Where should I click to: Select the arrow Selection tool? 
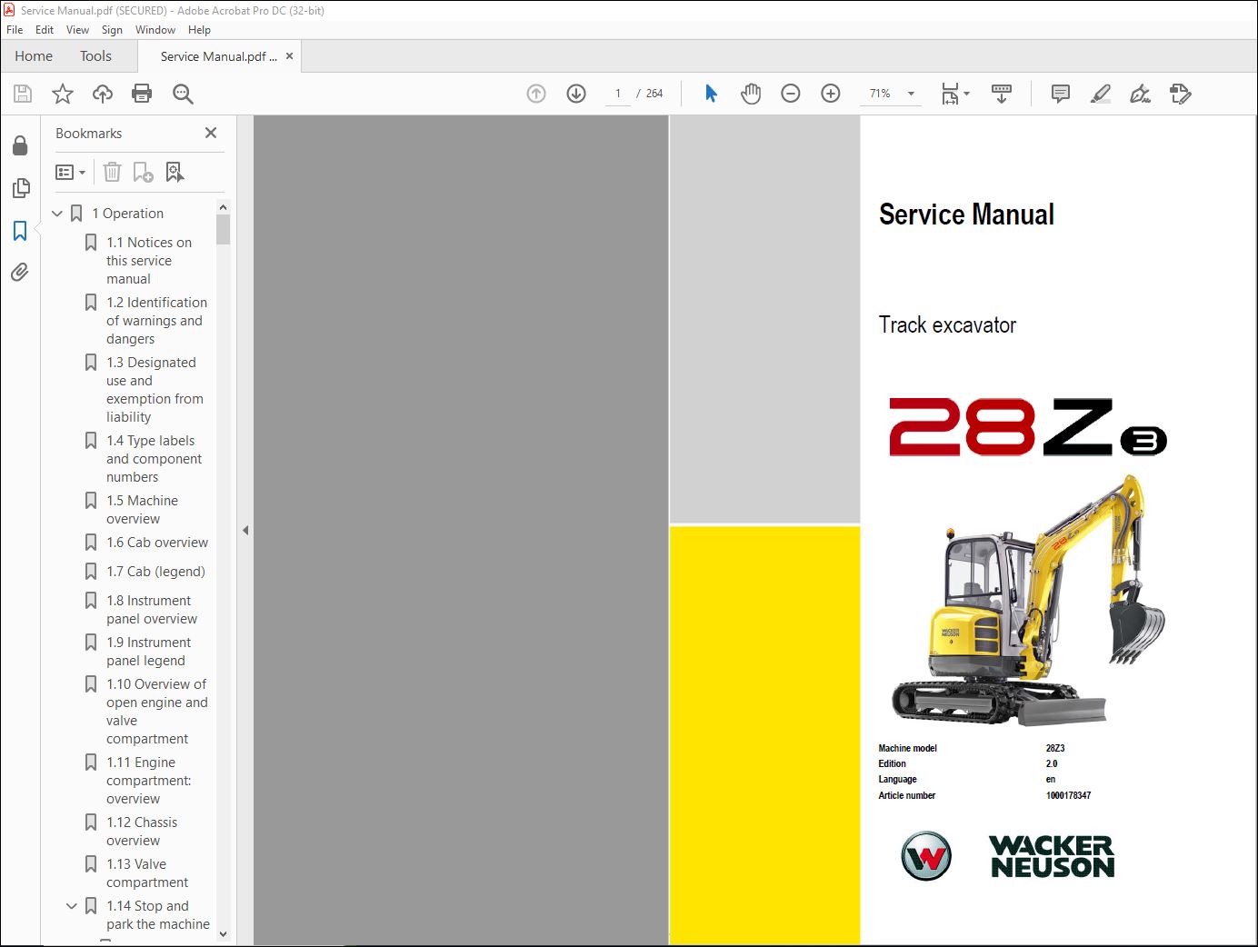point(711,94)
